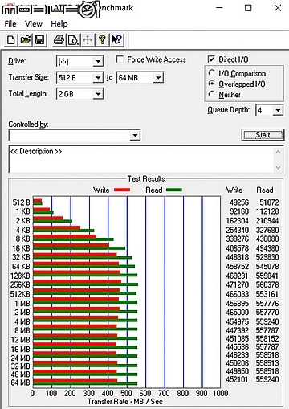The image size is (289, 409).
Task: Open the Controlled by combo box
Action: (x=75, y=135)
